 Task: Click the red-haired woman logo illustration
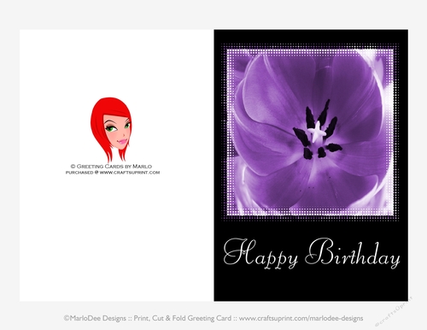(x=111, y=130)
